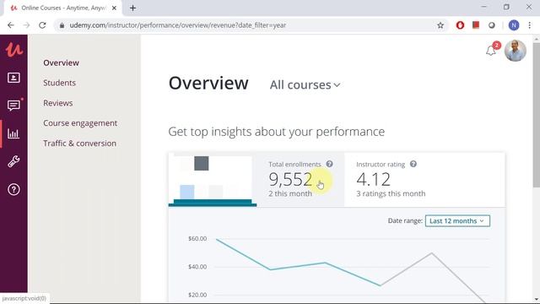The image size is (540, 304).
Task: Click the "3 ratings this month" text
Action: [x=391, y=193]
